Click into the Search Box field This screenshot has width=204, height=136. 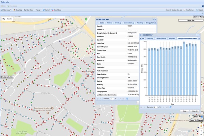pos(39,17)
